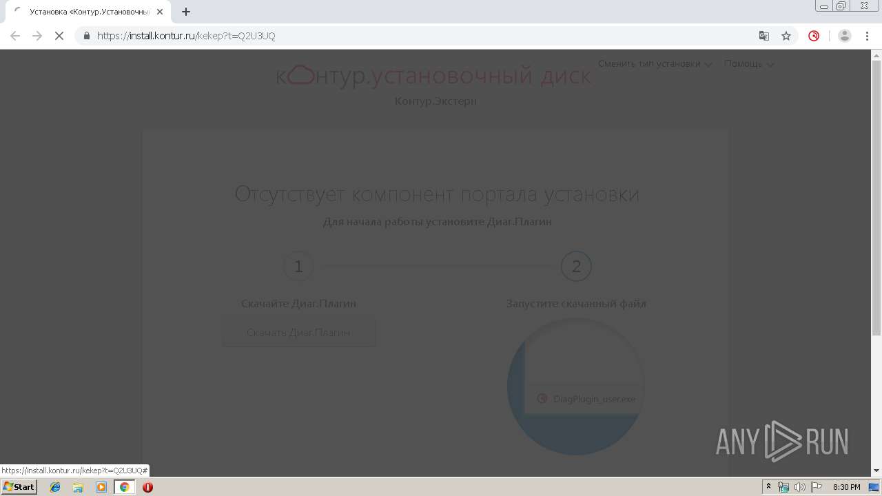This screenshot has width=882, height=496.
Task: Open Google Translate icon in address bar
Action: [763, 36]
